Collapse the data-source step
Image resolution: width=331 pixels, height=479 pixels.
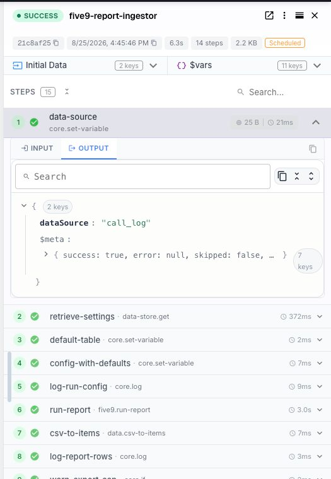(316, 122)
